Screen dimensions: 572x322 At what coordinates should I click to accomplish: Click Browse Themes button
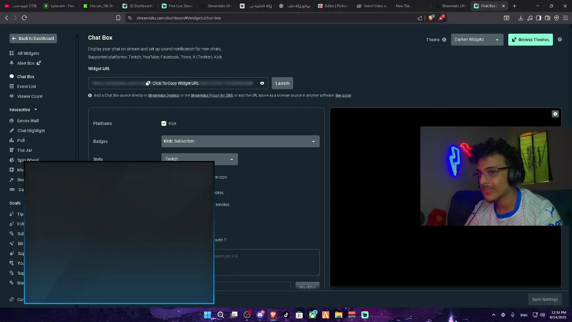(530, 39)
